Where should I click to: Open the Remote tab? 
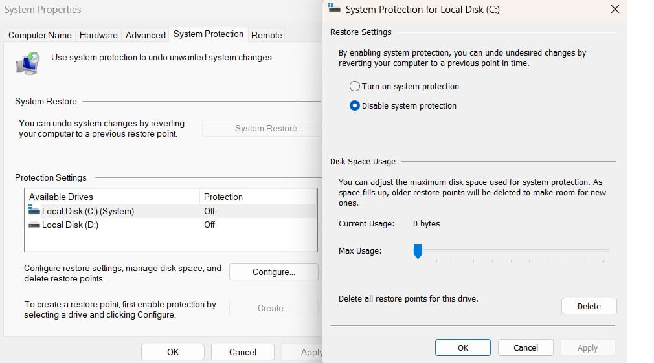tap(266, 35)
